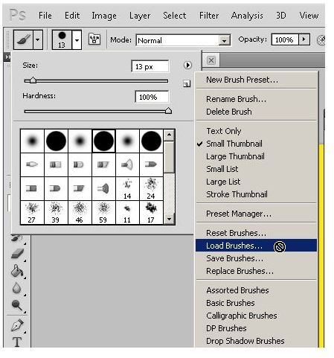
Task: Open Brush Preset picker dropdown arrow
Action: [x=77, y=39]
